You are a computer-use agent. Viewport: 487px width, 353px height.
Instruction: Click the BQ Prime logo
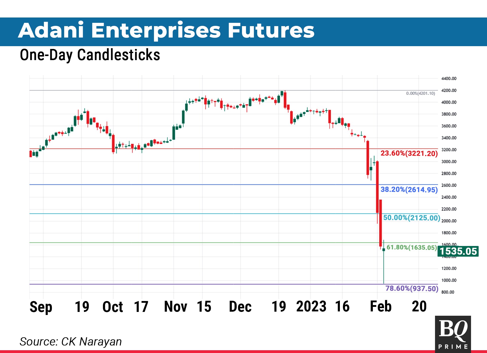coord(453,334)
